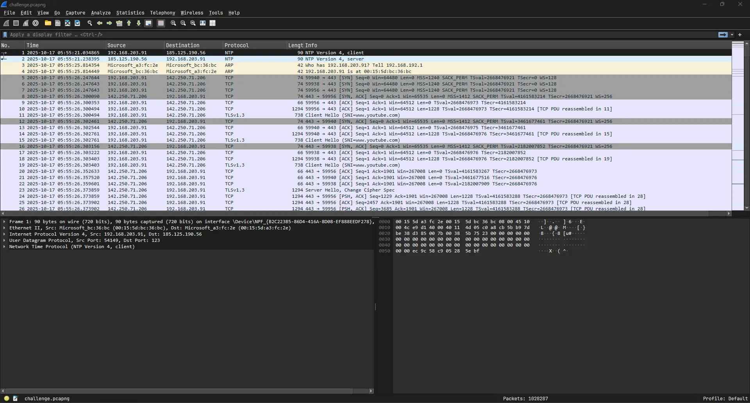Expand the Frame 1 details tree
Screen dimensions: 750x403
click(x=4, y=222)
